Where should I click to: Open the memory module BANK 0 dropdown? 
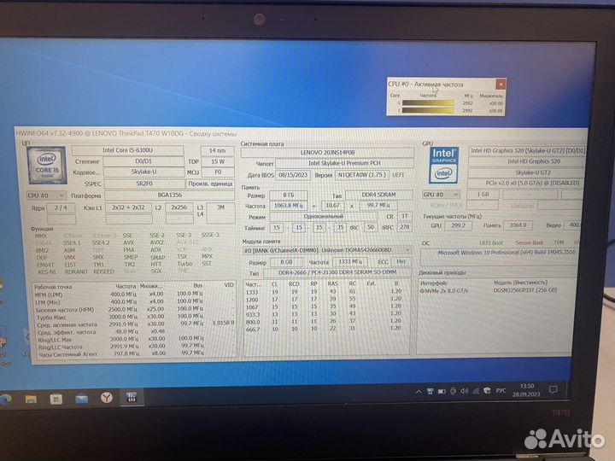(326, 250)
